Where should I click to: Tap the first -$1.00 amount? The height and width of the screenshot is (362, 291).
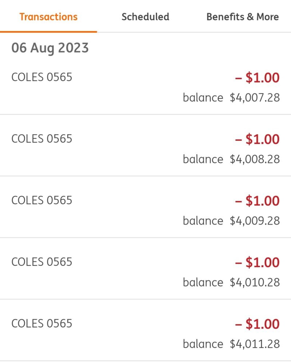tap(258, 78)
